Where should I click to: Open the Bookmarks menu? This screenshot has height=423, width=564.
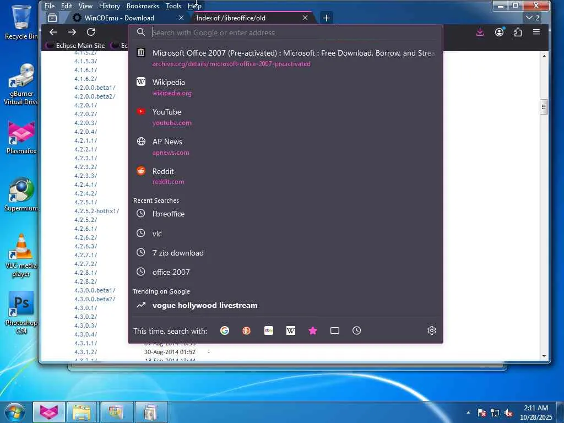click(143, 6)
